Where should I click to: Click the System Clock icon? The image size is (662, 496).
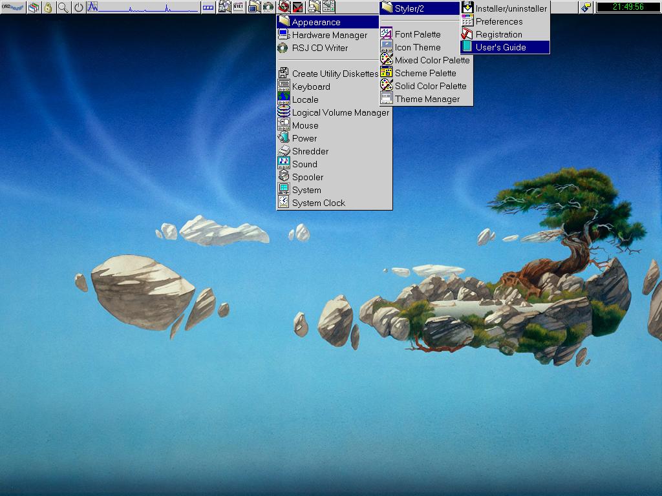283,203
